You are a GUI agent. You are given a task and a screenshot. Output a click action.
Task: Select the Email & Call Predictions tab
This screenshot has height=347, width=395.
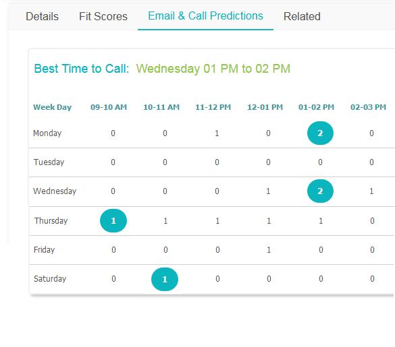tap(205, 16)
